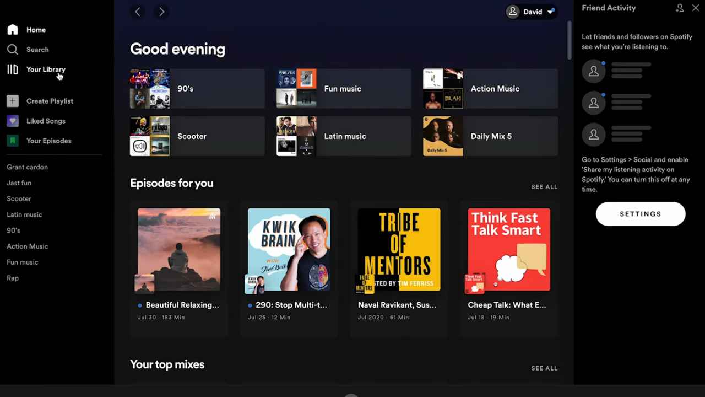
Task: Click the SETTINGS button in Friend Activity
Action: [640, 214]
